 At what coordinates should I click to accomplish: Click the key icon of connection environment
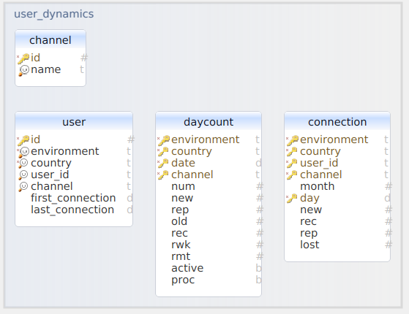coord(293,140)
